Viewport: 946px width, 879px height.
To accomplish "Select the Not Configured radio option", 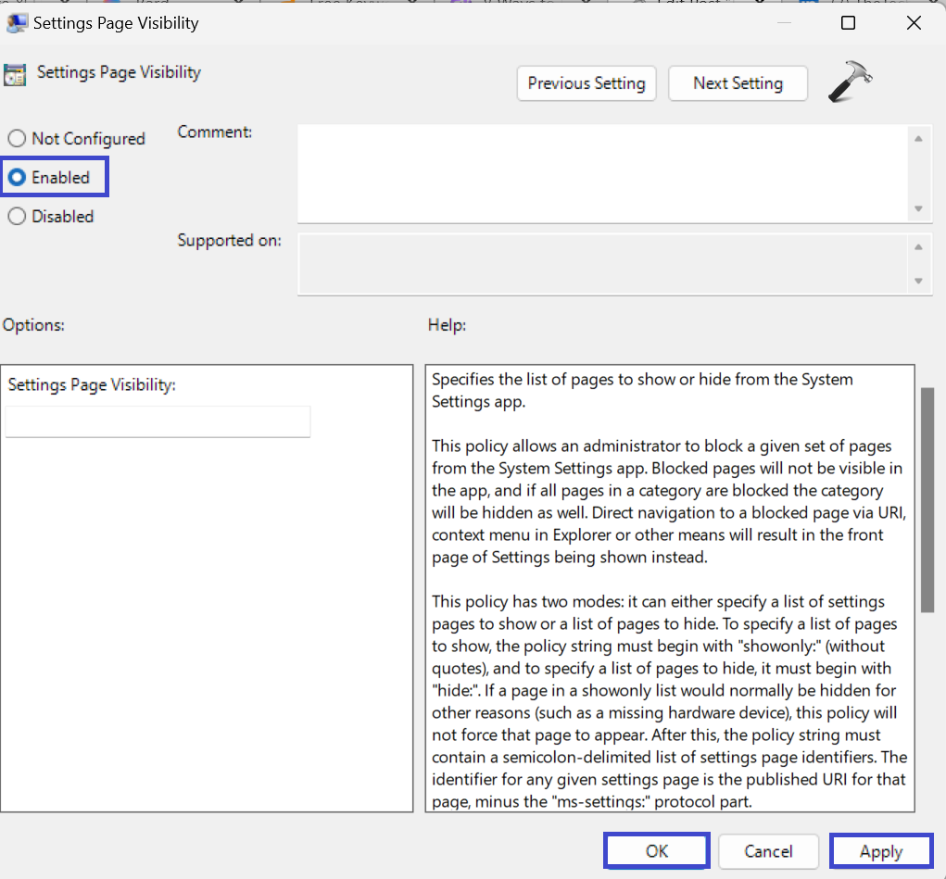I will (17, 139).
